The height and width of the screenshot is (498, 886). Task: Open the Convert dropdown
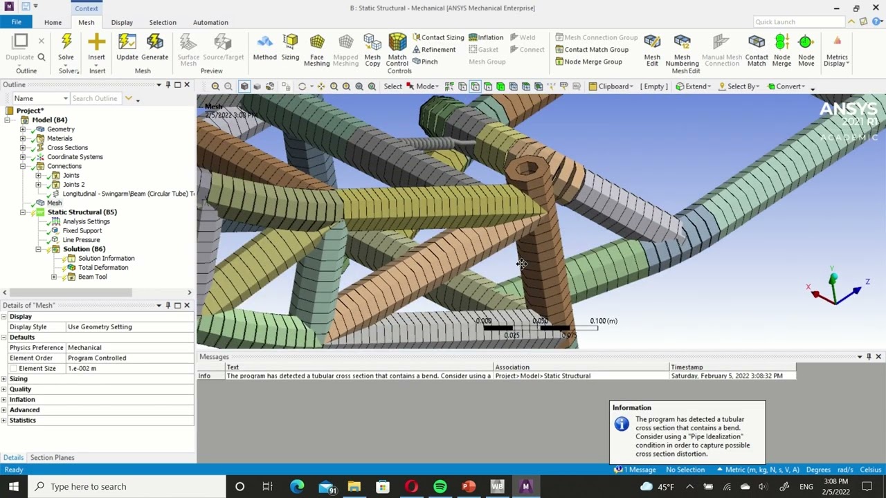[x=786, y=86]
